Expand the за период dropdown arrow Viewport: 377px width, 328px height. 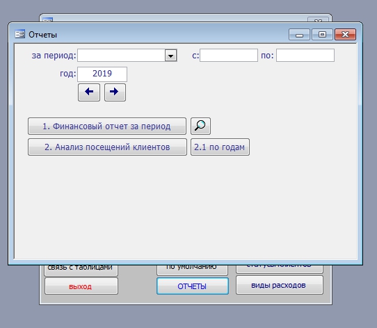pyautogui.click(x=170, y=56)
